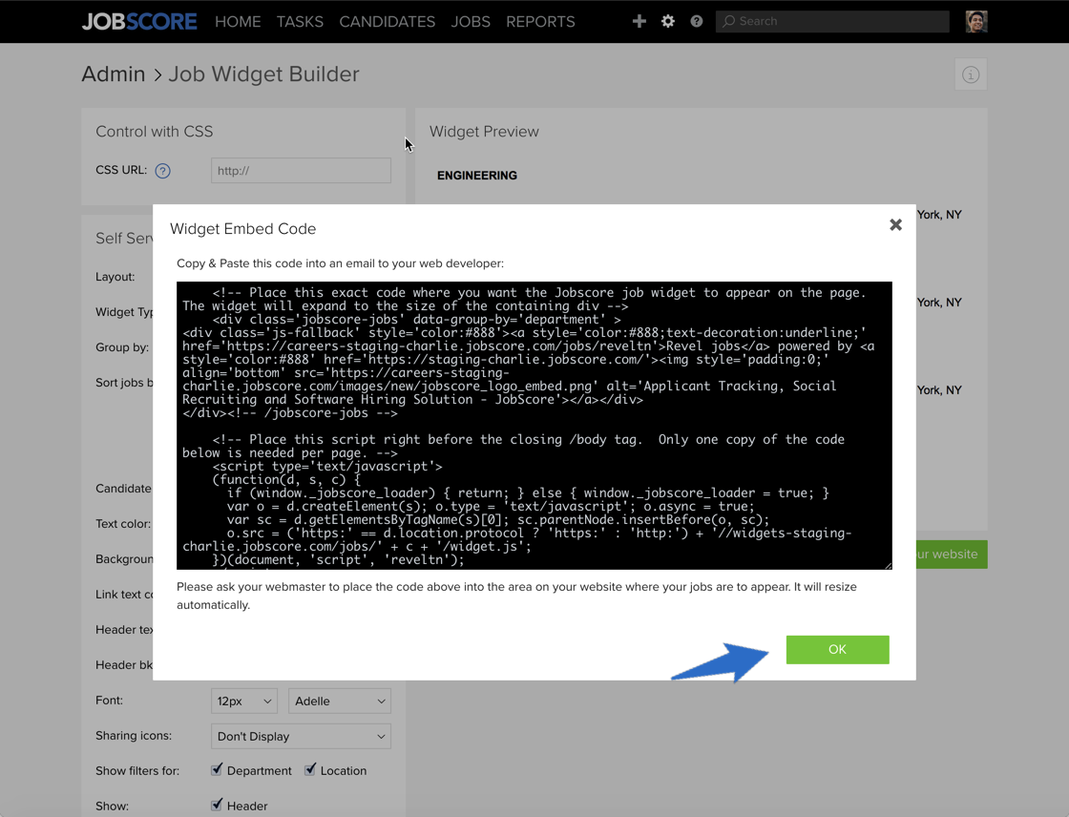1069x817 pixels.
Task: Click the Admin breadcrumb link
Action: pos(114,73)
